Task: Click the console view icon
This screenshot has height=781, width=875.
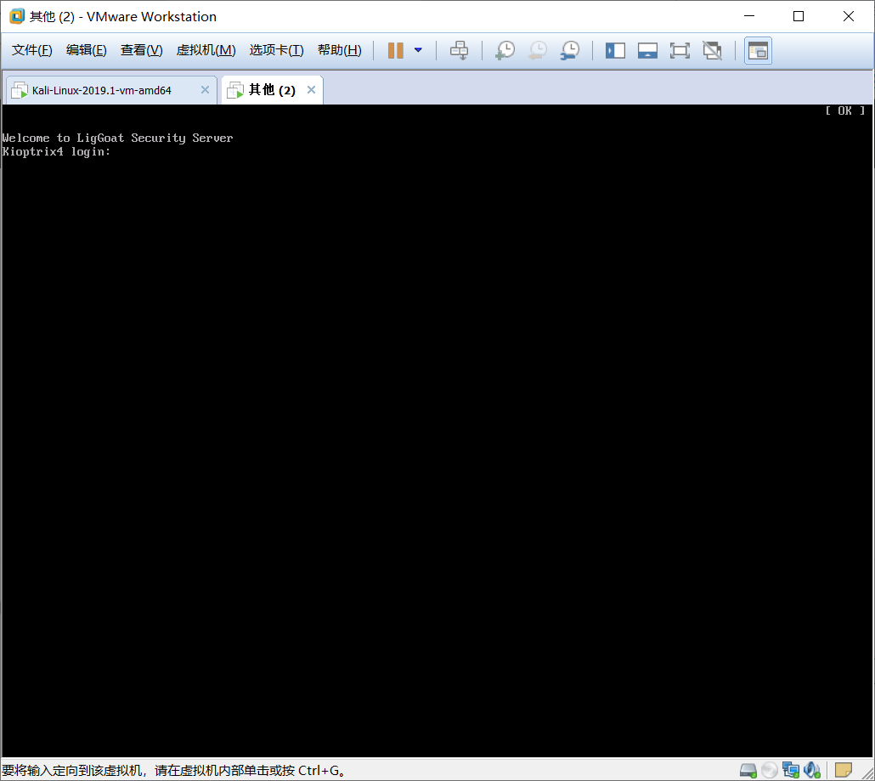Action: coord(758,50)
